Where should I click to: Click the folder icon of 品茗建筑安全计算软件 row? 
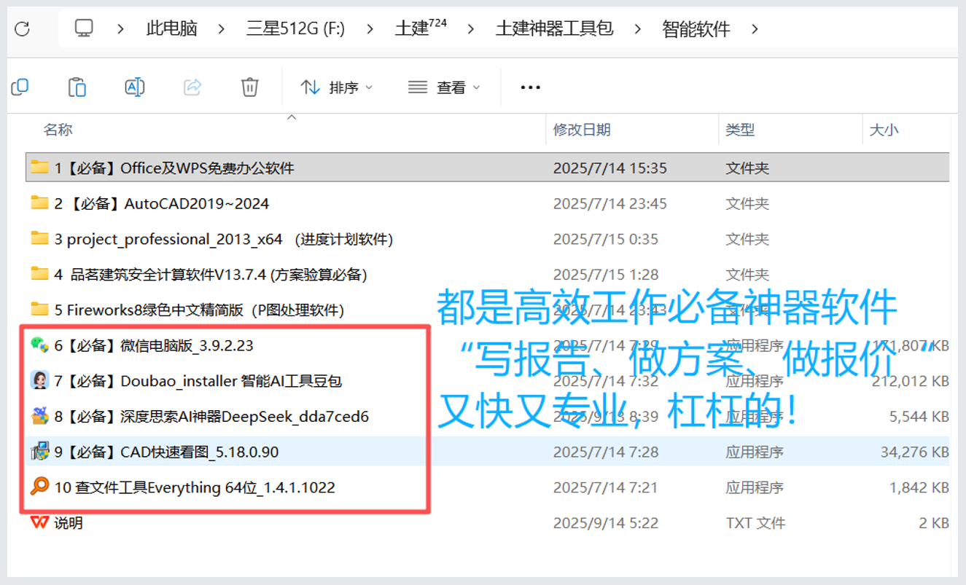39,274
